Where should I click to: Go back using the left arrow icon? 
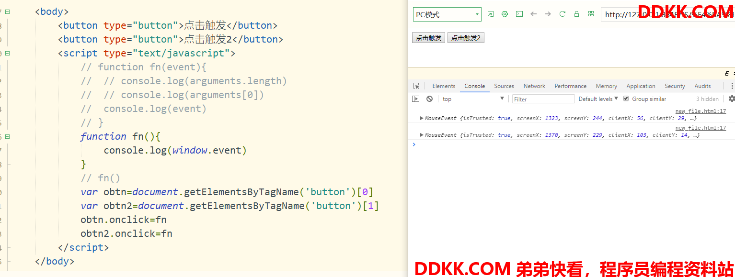point(533,14)
